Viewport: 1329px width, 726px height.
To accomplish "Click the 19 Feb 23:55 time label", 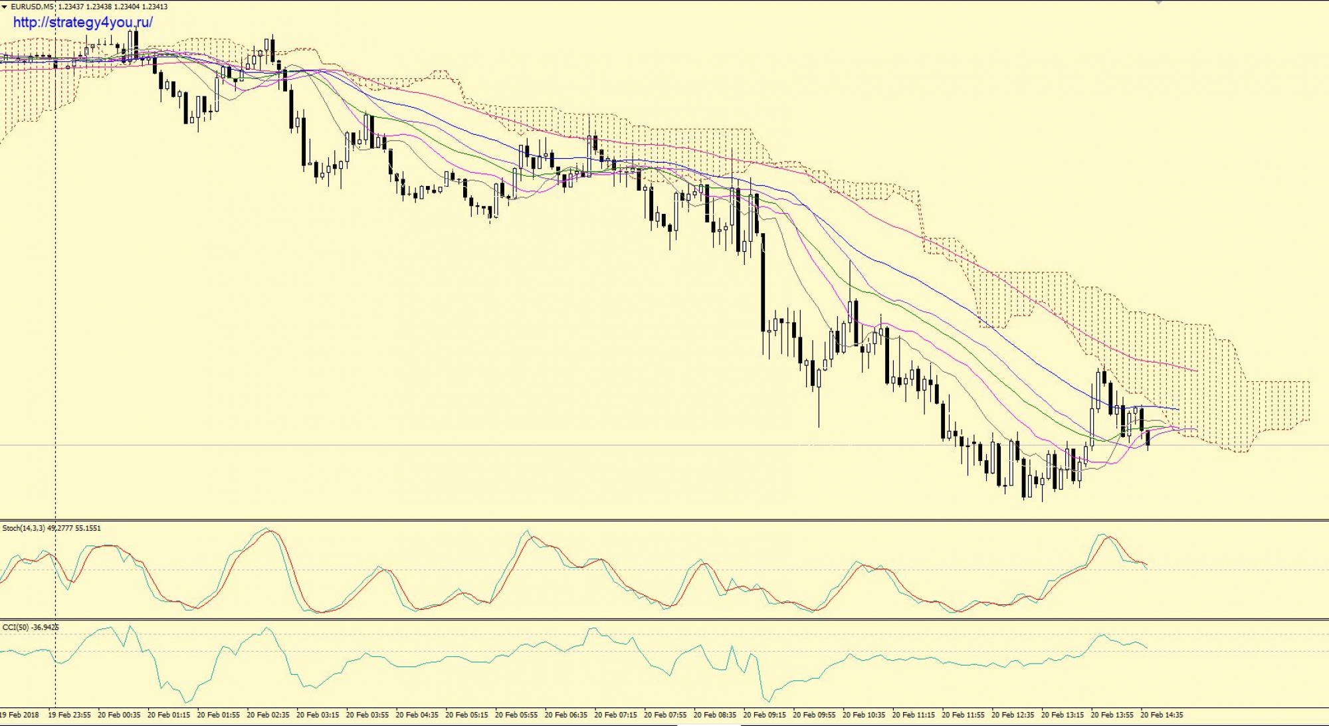I will [69, 715].
